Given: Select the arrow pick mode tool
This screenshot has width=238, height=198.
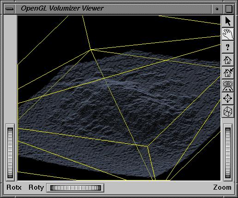Looking at the screenshot, I should click(x=228, y=21).
